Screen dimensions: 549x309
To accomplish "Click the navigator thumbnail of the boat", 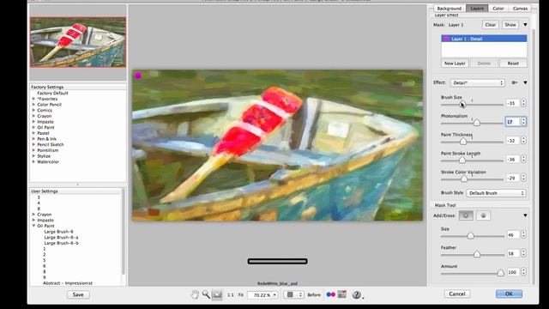I will point(78,42).
